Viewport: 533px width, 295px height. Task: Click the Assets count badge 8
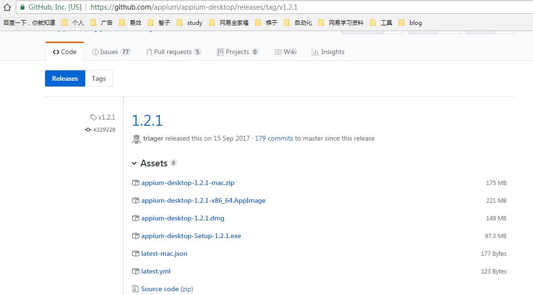(x=173, y=163)
